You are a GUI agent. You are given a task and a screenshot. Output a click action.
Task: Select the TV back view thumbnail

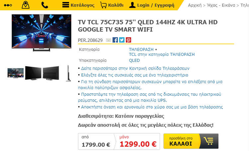coord(51,73)
